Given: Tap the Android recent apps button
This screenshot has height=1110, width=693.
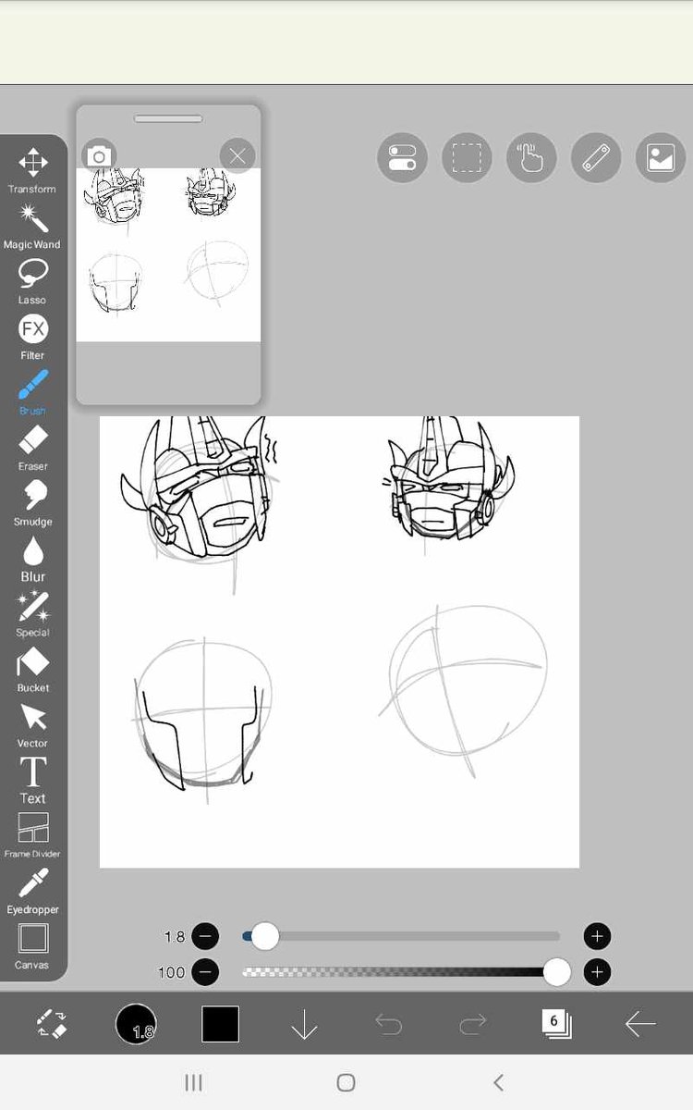Looking at the screenshot, I should 193,1082.
